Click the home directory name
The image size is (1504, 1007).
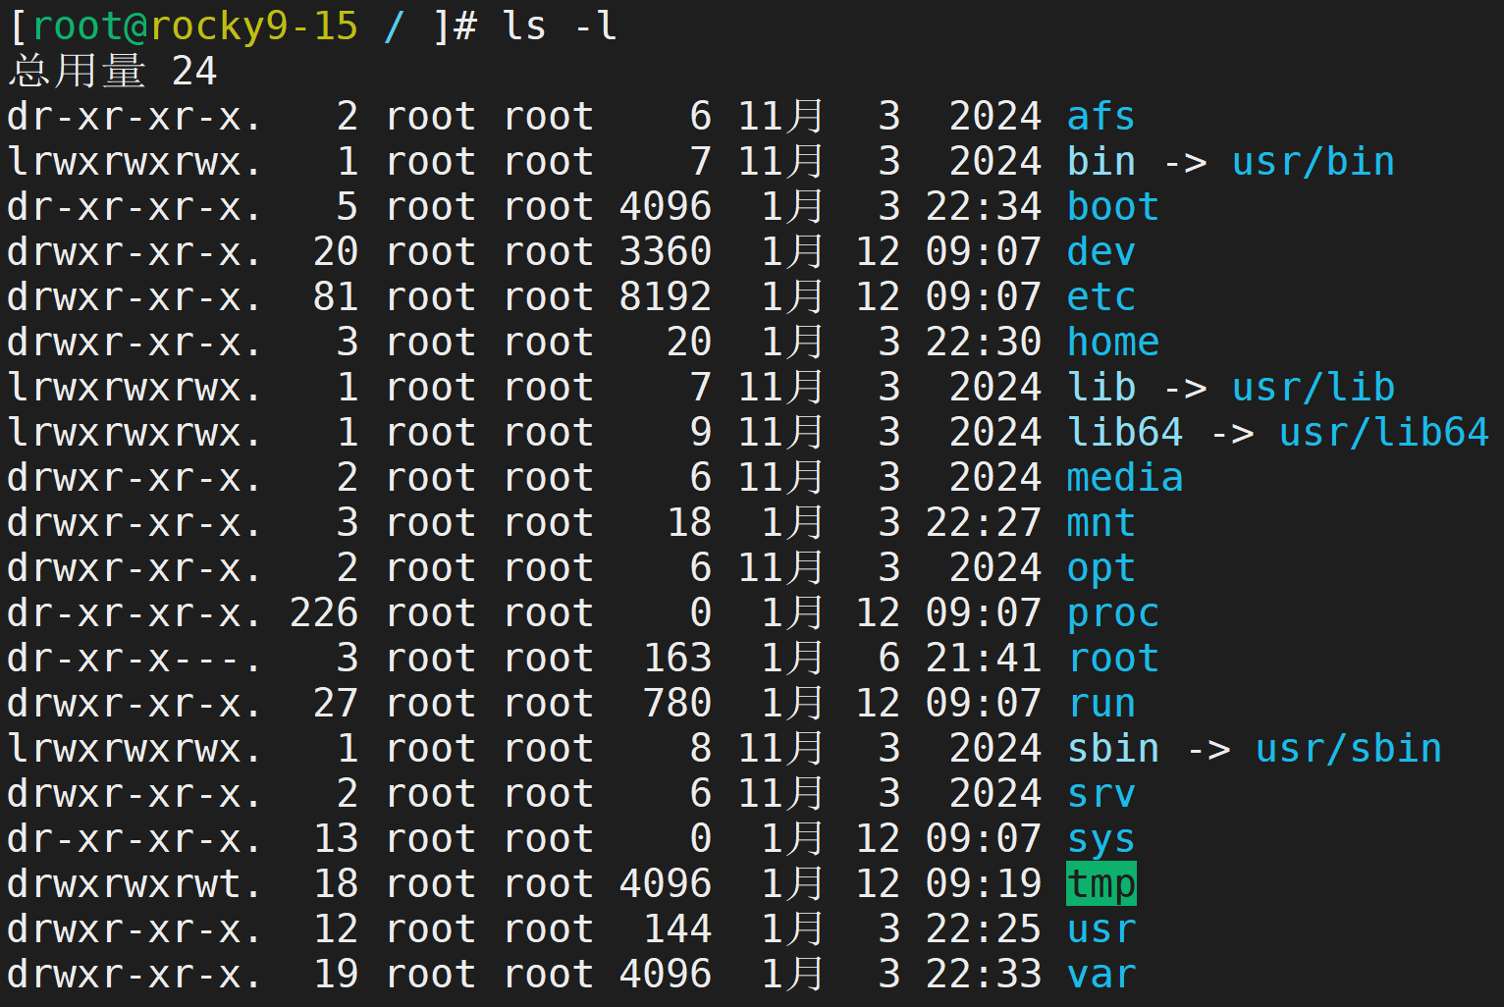tap(1112, 342)
